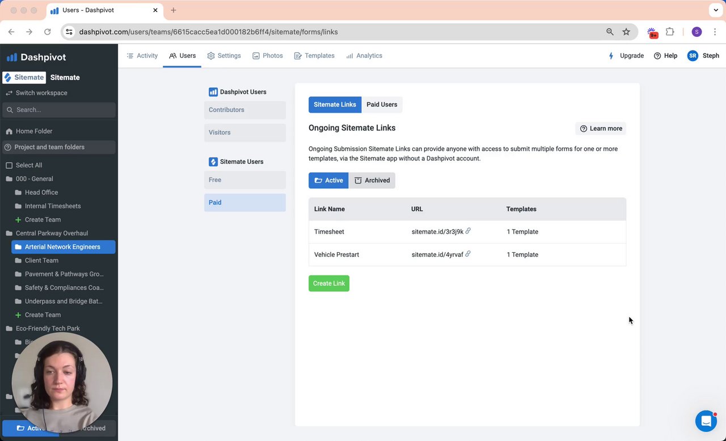
Task: Click the green Create Link button
Action: (329, 283)
